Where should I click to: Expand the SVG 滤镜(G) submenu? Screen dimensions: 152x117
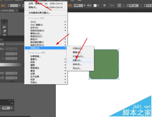(46, 25)
